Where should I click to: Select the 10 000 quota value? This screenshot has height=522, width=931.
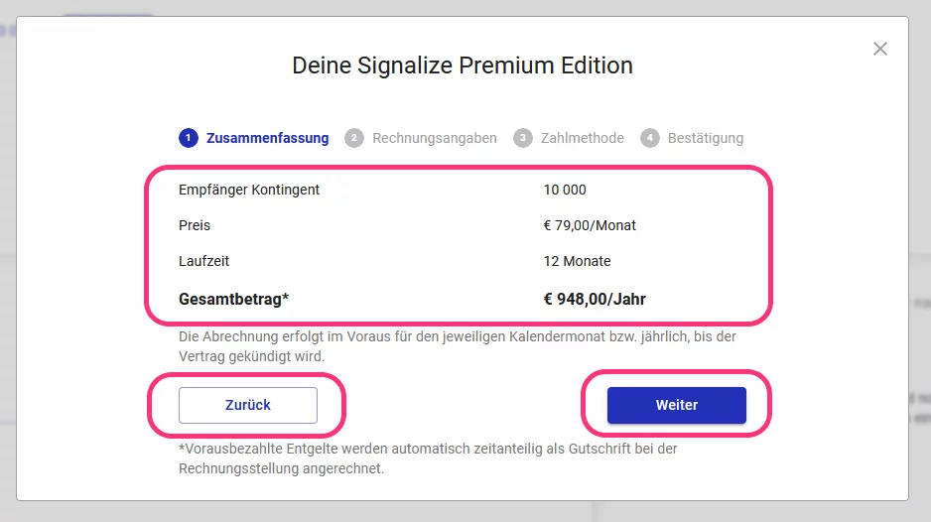(565, 190)
